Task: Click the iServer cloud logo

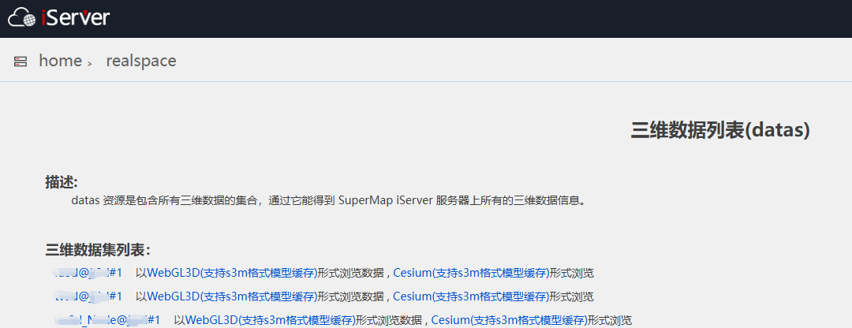Action: (x=58, y=17)
